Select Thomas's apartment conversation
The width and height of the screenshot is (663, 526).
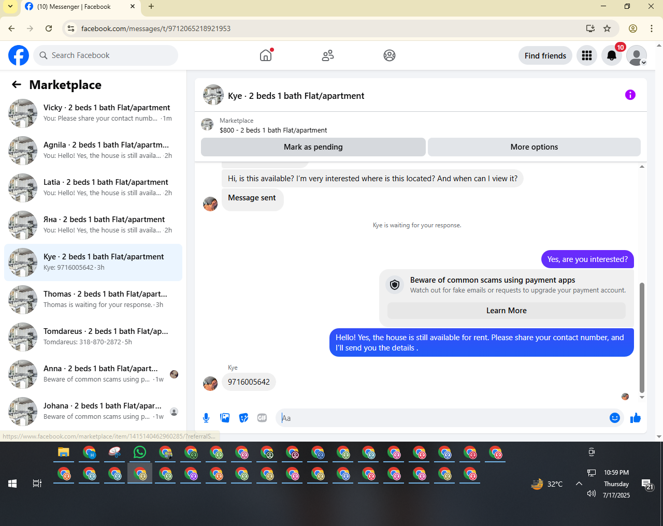(x=93, y=300)
